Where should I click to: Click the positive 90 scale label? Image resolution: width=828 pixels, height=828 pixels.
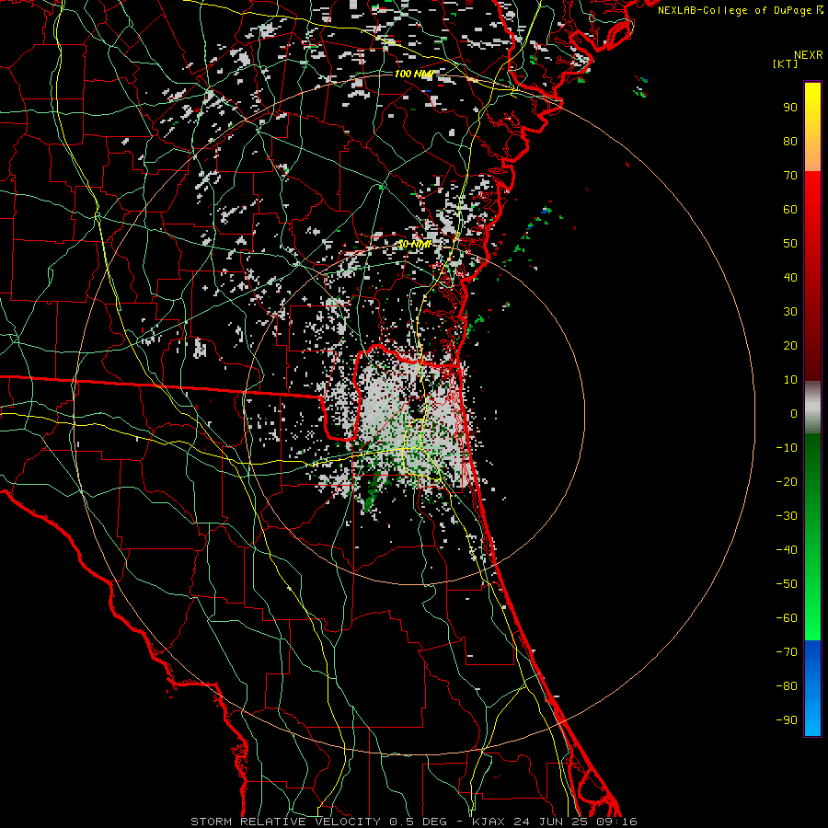[790, 108]
